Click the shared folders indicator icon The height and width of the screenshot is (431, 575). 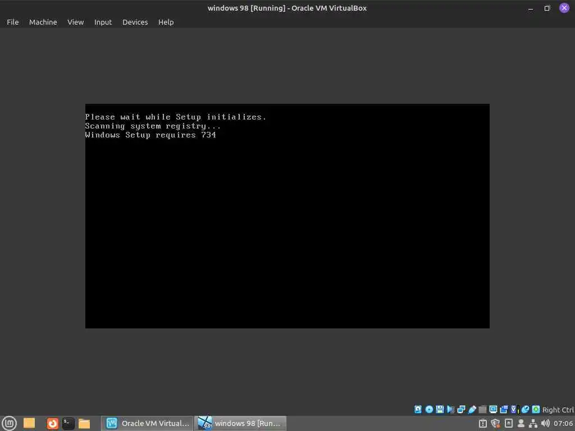pos(482,409)
